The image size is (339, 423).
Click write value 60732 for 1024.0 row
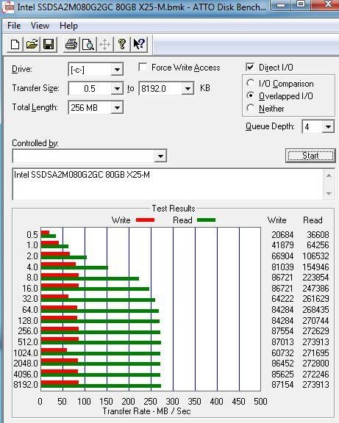(x=282, y=352)
